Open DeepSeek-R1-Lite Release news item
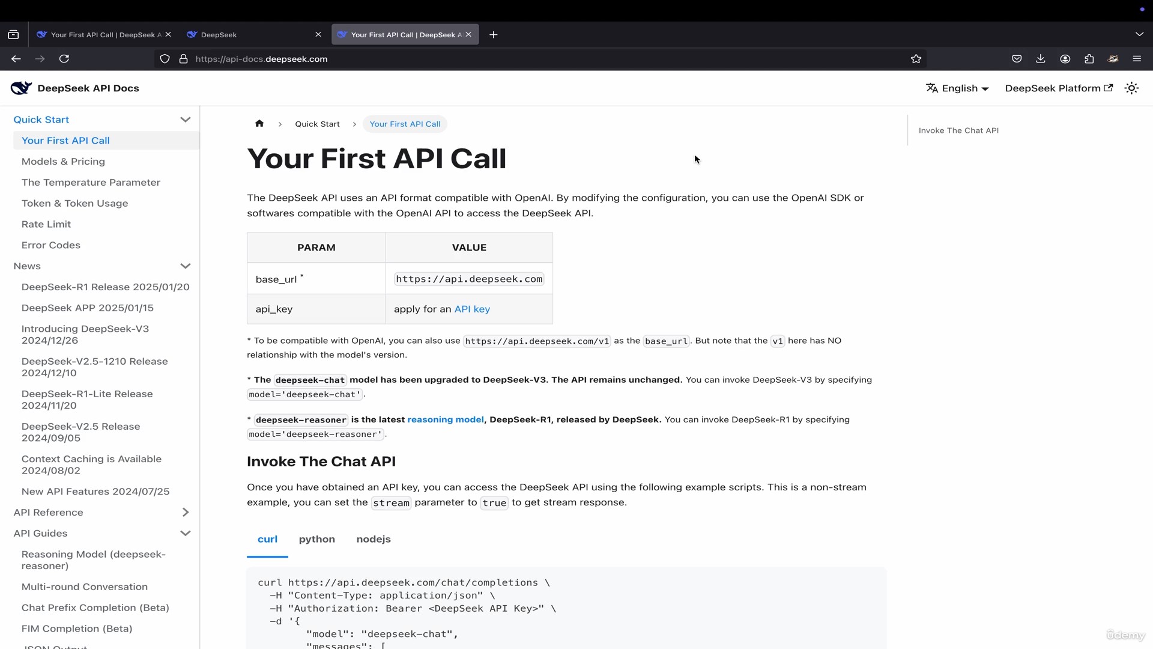Screen dimensions: 1153x649 click(87, 400)
